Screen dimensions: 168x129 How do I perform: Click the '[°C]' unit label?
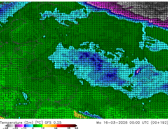pos(39,123)
